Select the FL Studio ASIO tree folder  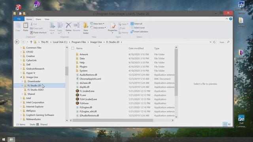pyautogui.click(x=36, y=90)
